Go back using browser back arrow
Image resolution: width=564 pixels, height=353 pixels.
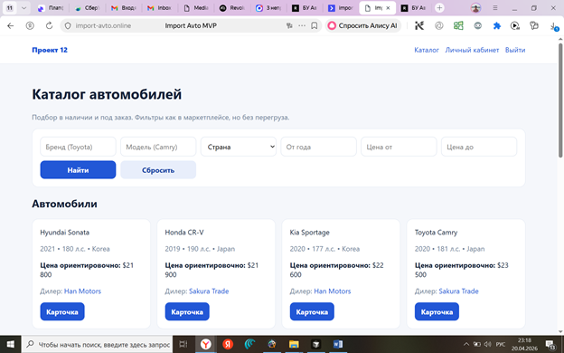11,25
